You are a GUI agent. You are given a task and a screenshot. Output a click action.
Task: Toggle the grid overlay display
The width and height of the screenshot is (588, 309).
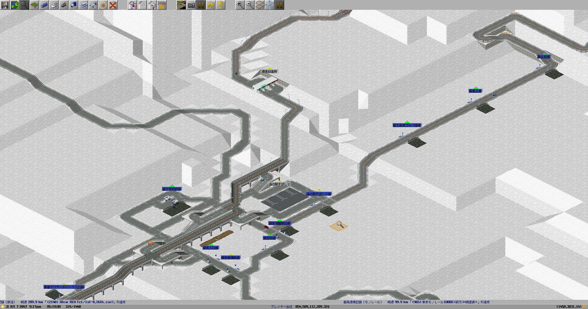260,5
